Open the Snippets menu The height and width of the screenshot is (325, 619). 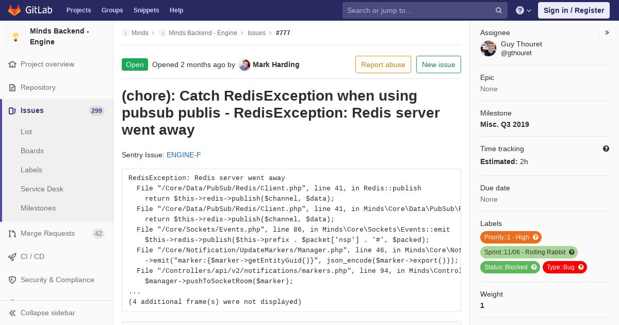(x=146, y=10)
